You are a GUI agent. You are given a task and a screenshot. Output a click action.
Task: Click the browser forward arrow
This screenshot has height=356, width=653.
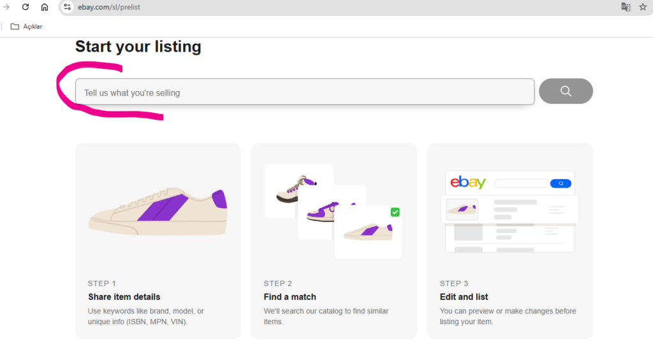point(6,7)
